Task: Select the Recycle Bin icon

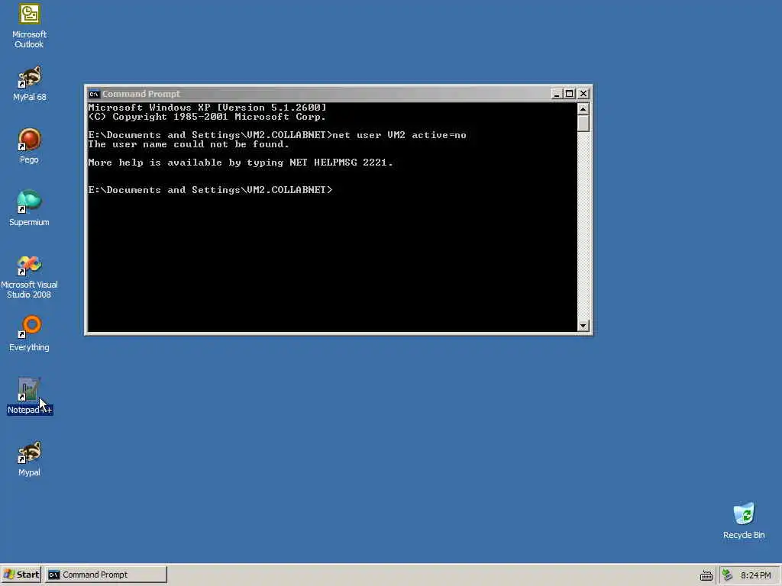Action: click(x=744, y=521)
